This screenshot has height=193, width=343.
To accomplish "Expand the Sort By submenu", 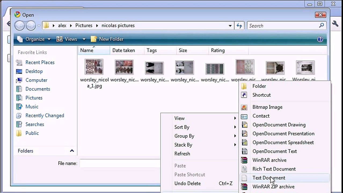I will (x=200, y=127).
